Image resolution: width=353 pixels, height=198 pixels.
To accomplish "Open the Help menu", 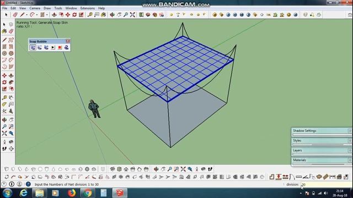I will [x=101, y=8].
